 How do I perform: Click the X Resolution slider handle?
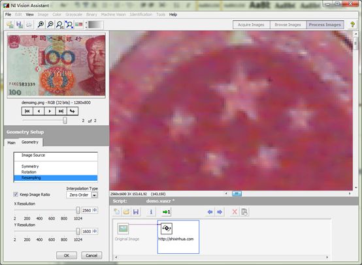pos(78,210)
